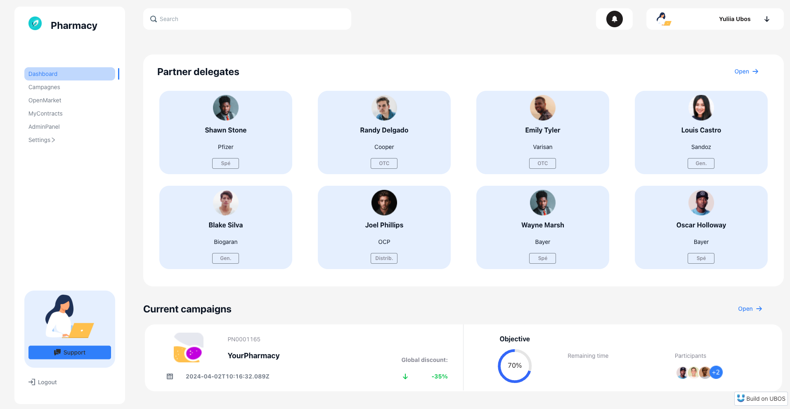The height and width of the screenshot is (409, 790).
Task: Open the Campagnes menu item
Action: click(44, 87)
